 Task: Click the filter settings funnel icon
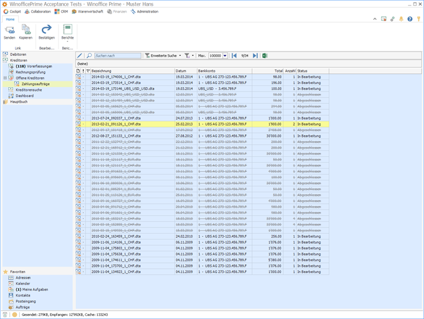coord(187,55)
